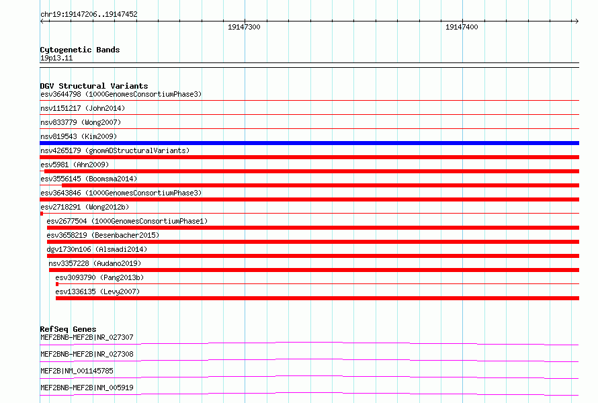Click the red bar under esv3643846
The width and height of the screenshot is (598, 403).
point(309,199)
